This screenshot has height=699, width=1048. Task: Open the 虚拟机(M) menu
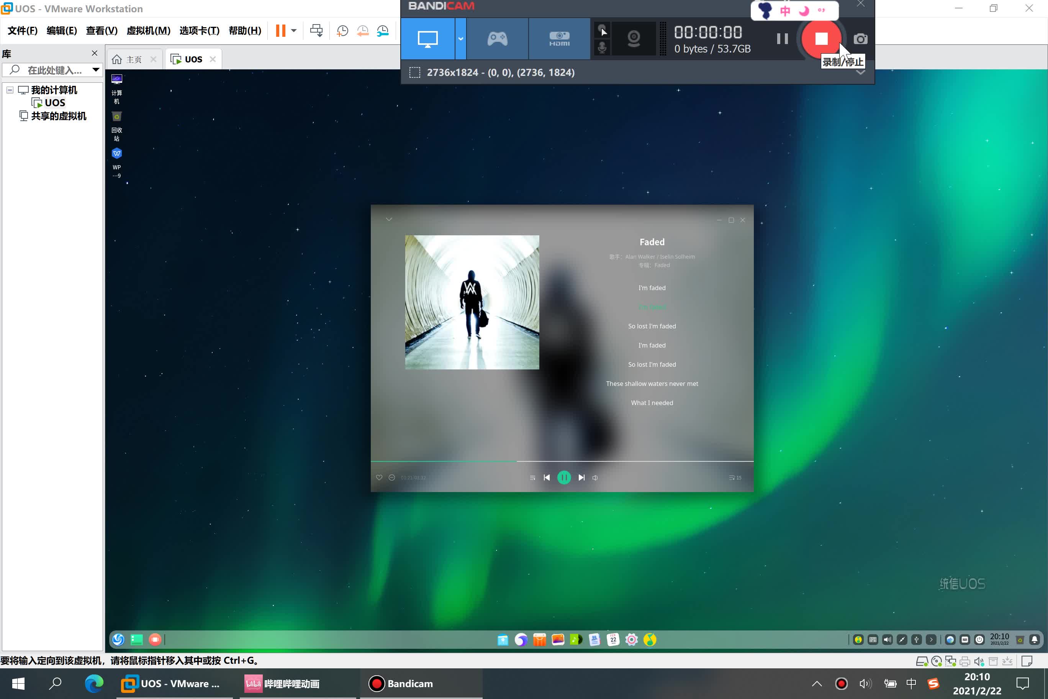tap(148, 31)
